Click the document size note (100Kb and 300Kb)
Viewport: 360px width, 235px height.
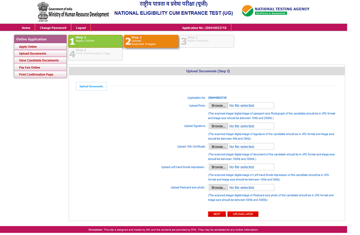[271, 157]
